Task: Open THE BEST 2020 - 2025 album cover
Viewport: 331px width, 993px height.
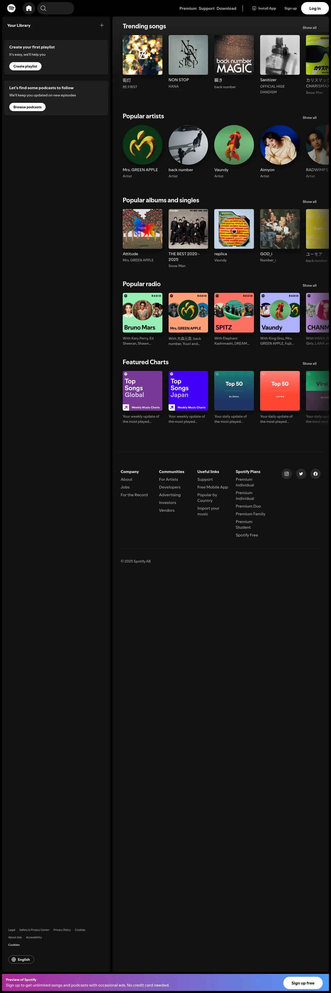Action: [188, 229]
